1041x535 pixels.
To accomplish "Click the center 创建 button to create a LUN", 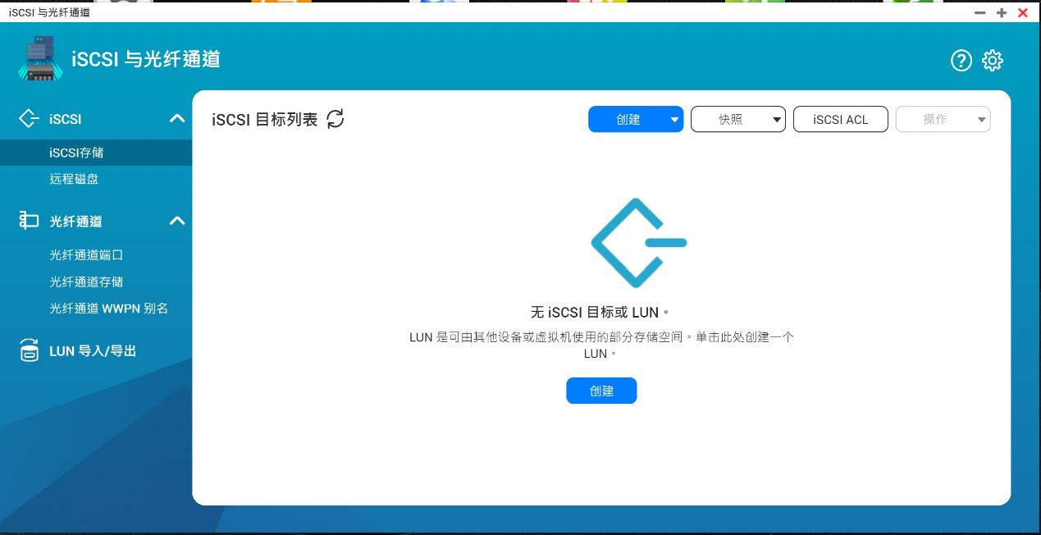I will point(601,391).
